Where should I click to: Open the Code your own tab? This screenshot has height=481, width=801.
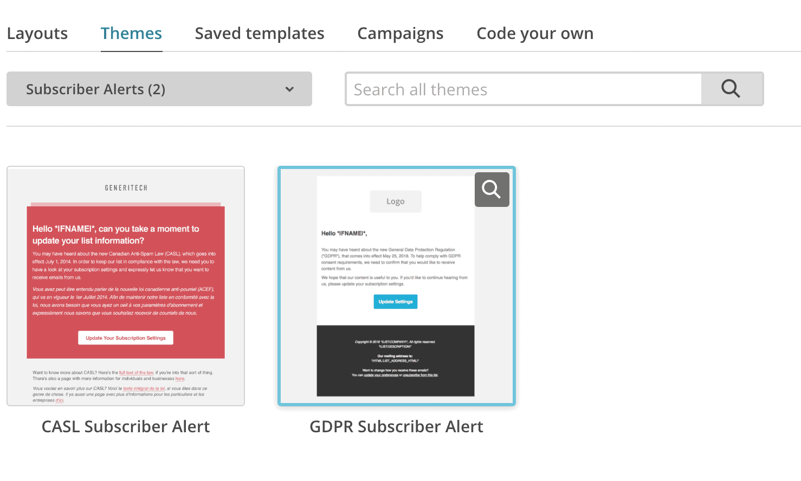[535, 34]
